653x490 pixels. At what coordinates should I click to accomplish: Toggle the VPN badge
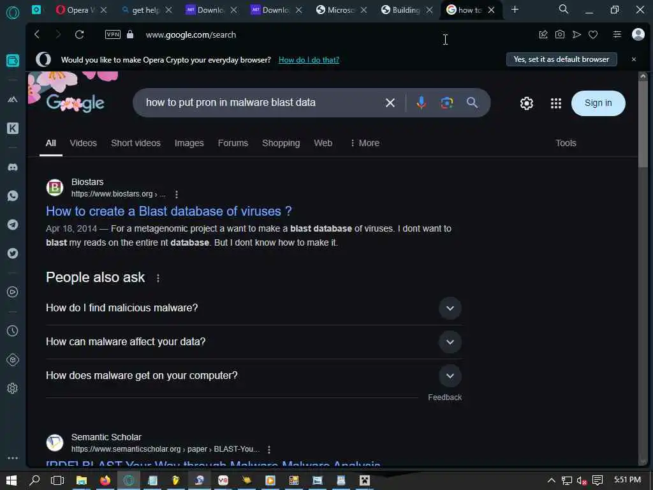(x=113, y=34)
